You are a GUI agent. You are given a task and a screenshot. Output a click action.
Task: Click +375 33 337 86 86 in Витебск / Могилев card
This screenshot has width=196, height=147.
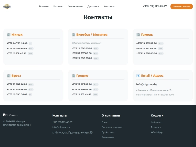point(82,53)
